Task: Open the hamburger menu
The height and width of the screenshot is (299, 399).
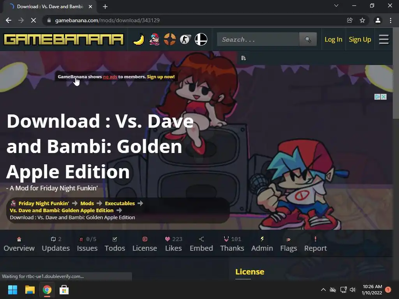Action: pyautogui.click(x=384, y=39)
